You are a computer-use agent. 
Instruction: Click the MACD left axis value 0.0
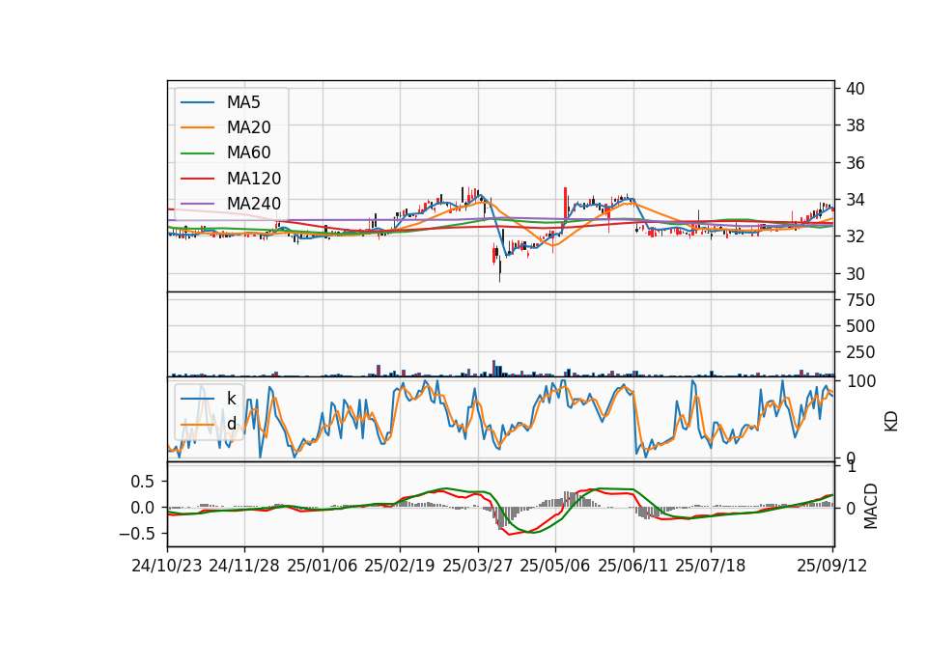[143, 508]
